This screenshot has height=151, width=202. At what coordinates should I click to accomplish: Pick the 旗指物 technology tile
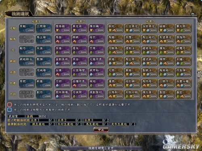point(183,39)
